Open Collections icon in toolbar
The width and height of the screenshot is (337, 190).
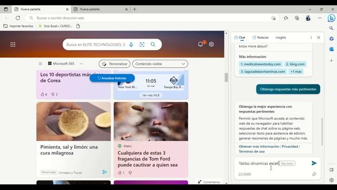pyautogui.click(x=297, y=18)
